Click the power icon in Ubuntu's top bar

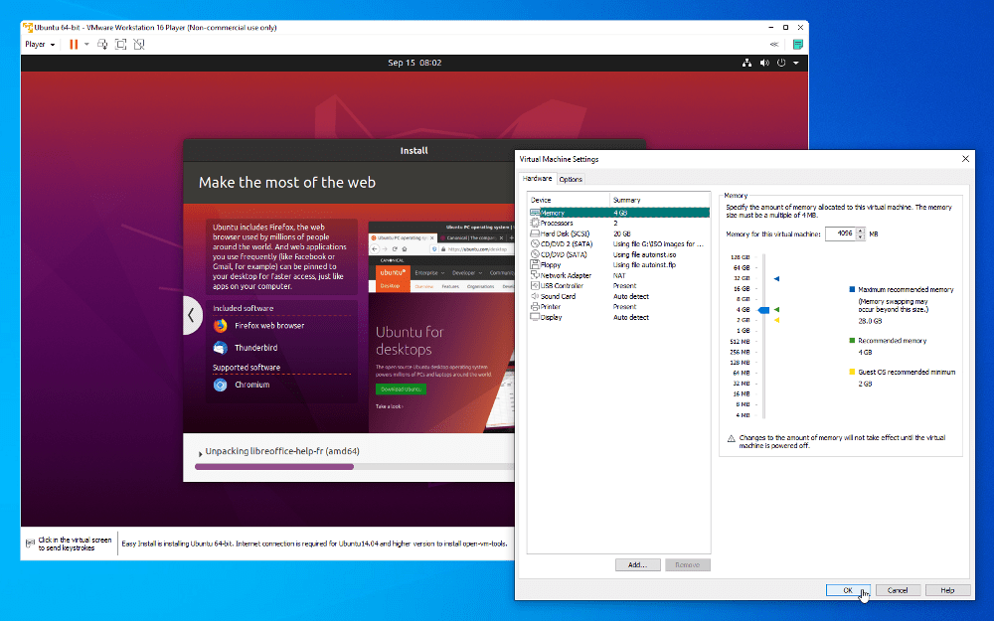click(780, 62)
